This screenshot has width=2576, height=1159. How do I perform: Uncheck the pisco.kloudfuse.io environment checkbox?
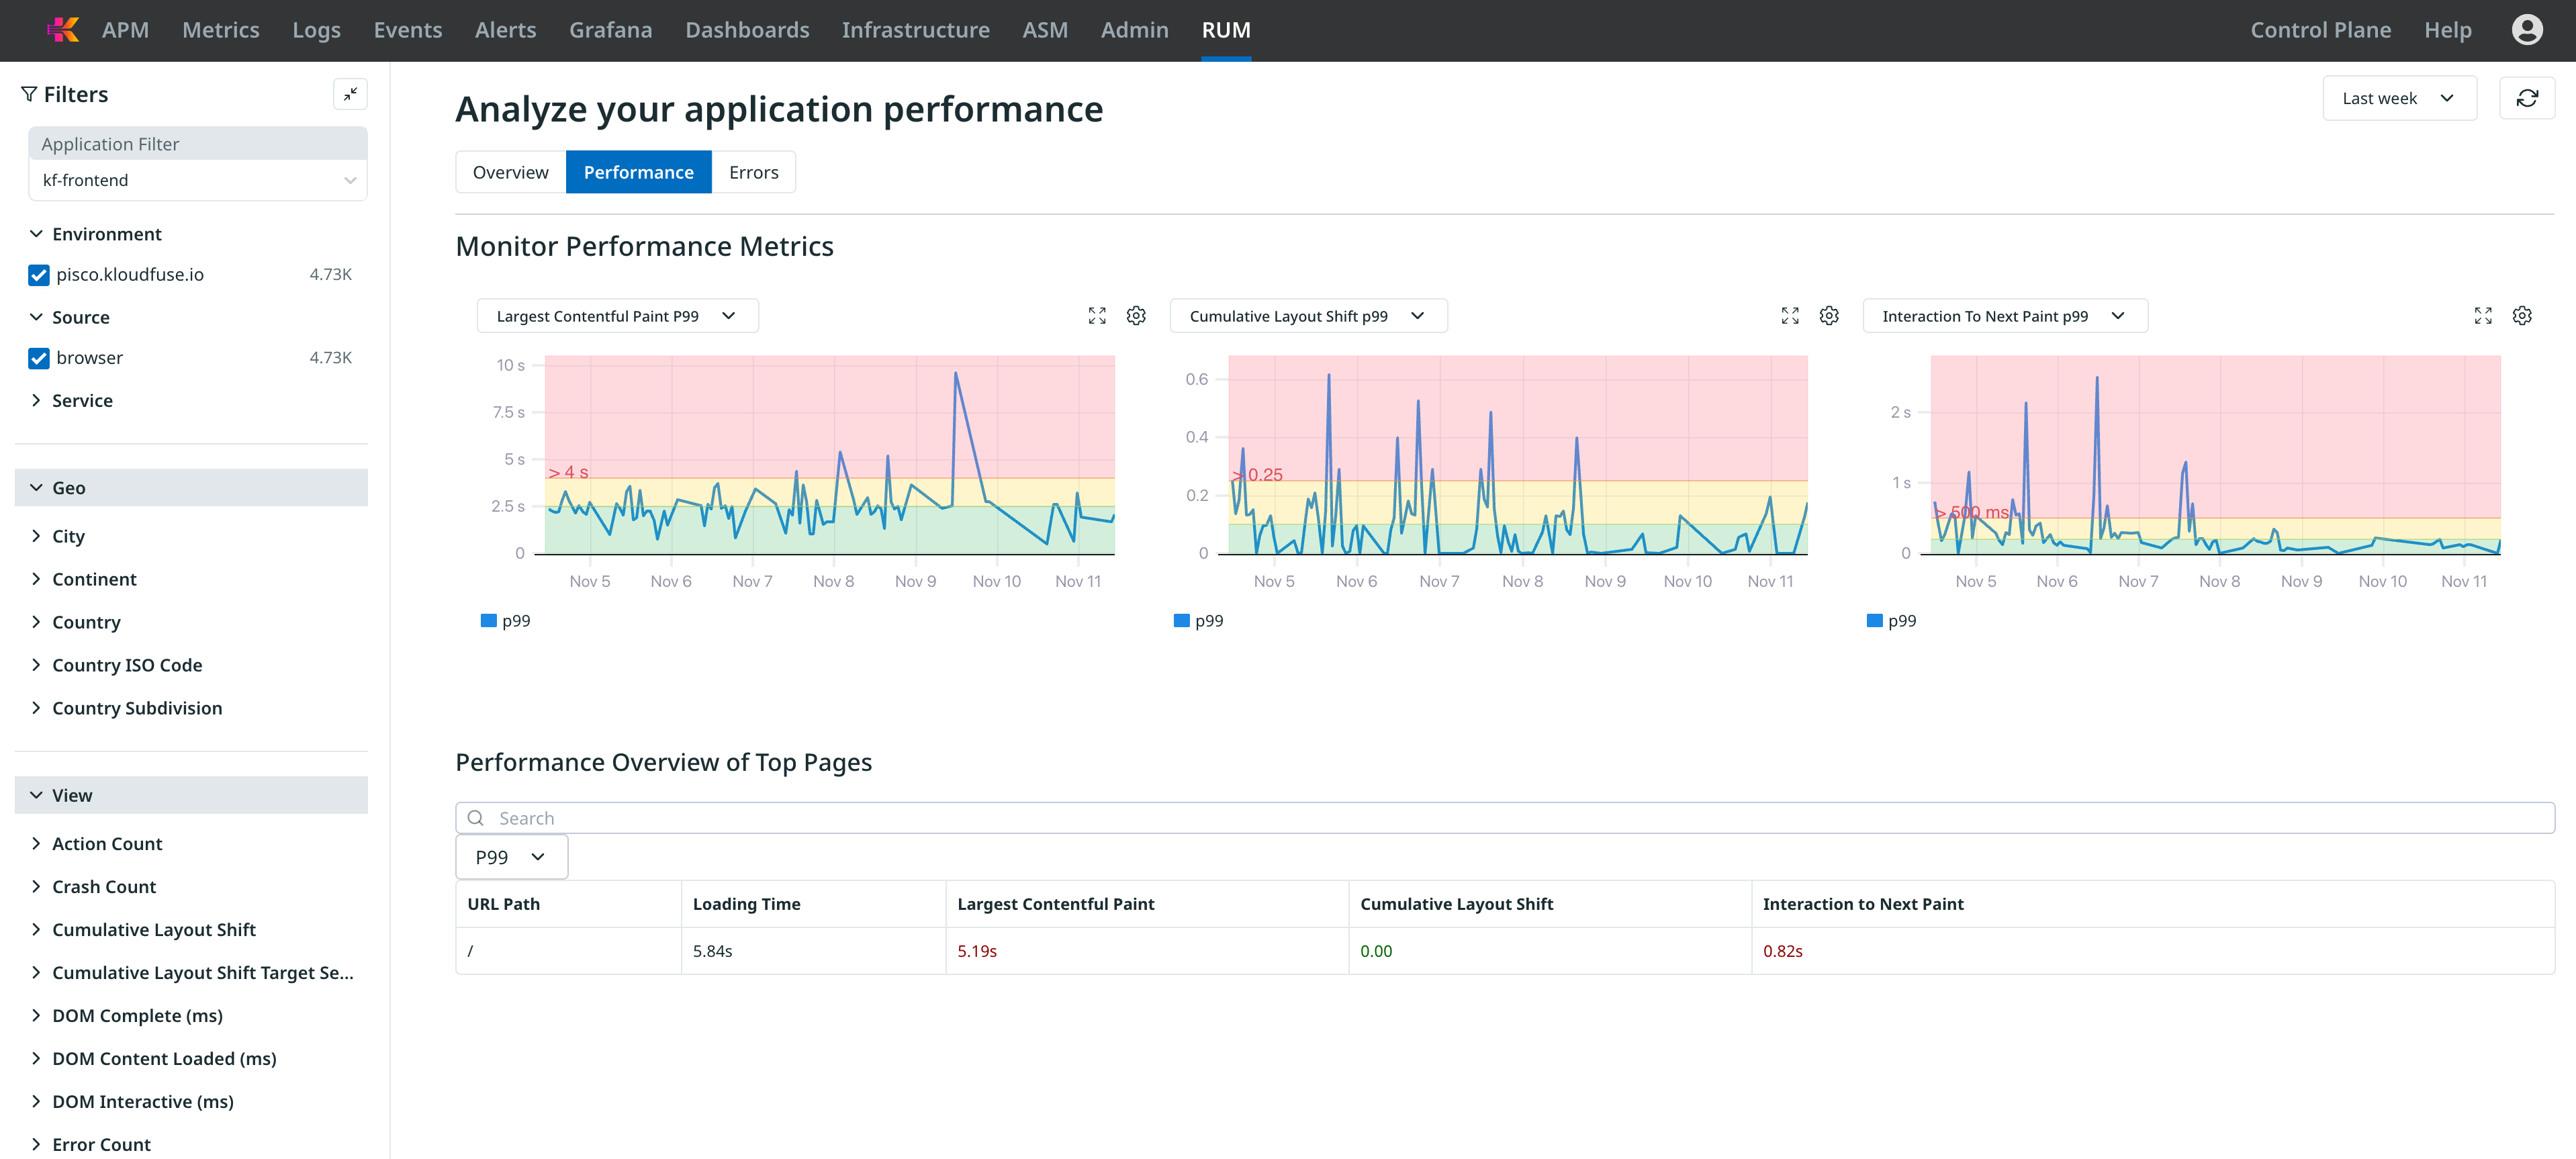click(39, 275)
